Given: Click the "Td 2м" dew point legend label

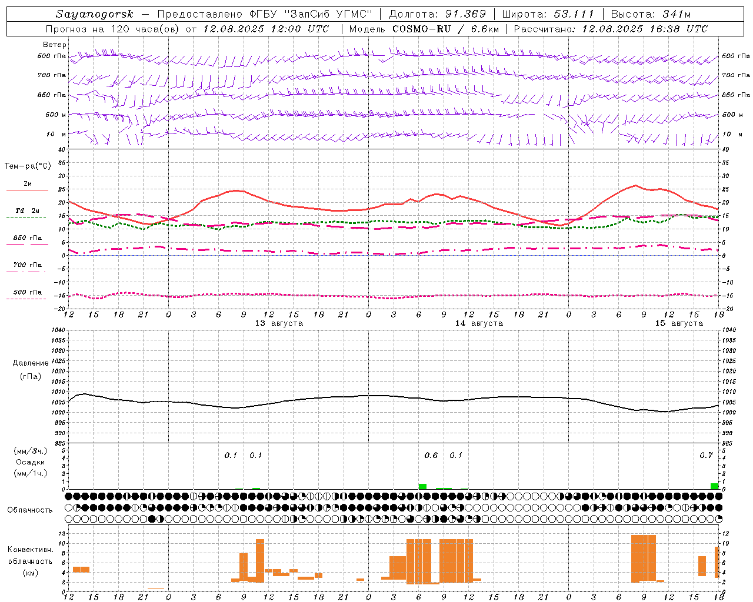Looking at the screenshot, I should (x=28, y=210).
